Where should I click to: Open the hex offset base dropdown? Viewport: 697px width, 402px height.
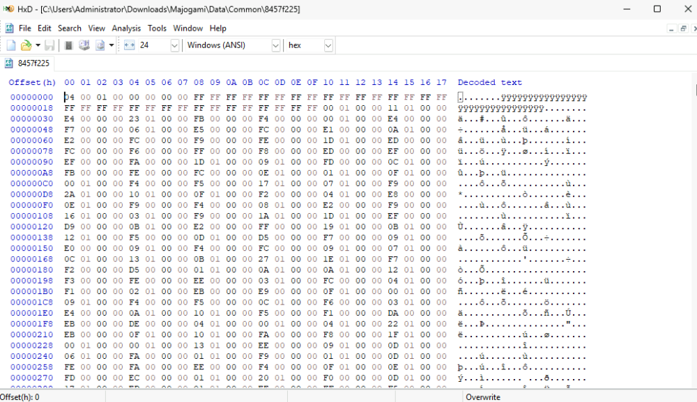(328, 45)
